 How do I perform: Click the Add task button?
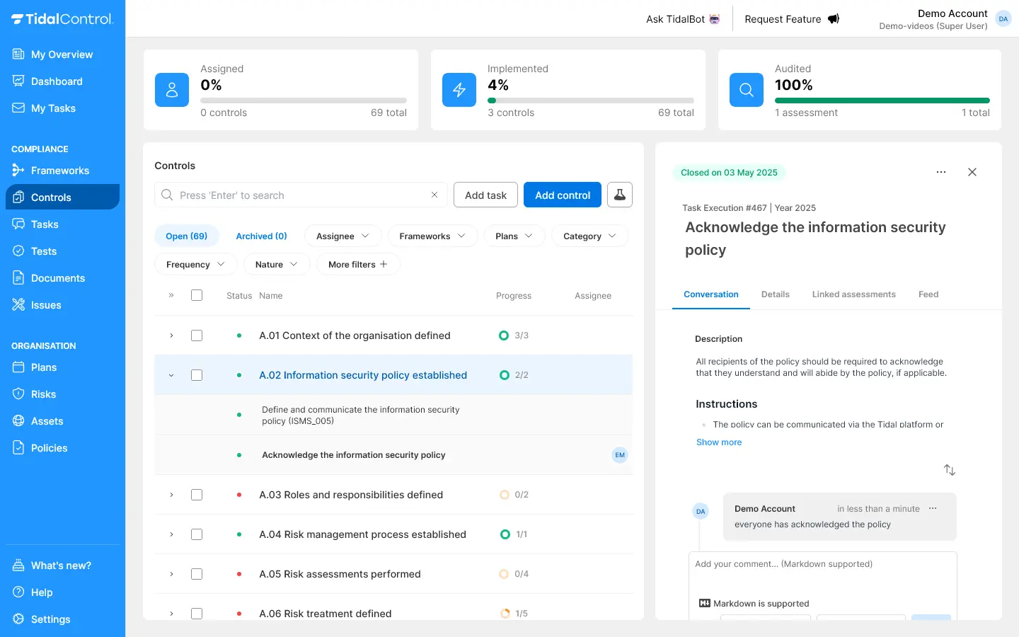click(485, 195)
